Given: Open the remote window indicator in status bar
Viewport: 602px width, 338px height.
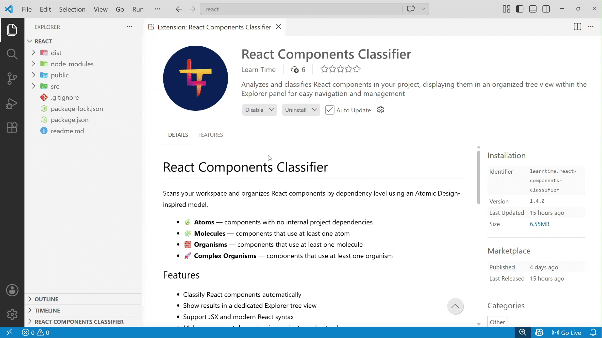Looking at the screenshot, I should [x=9, y=332].
